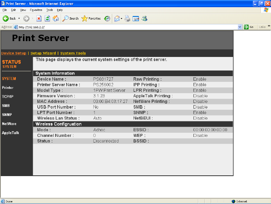271x204 pixels.
Task: Click the Done status page icon
Action: tap(3, 201)
